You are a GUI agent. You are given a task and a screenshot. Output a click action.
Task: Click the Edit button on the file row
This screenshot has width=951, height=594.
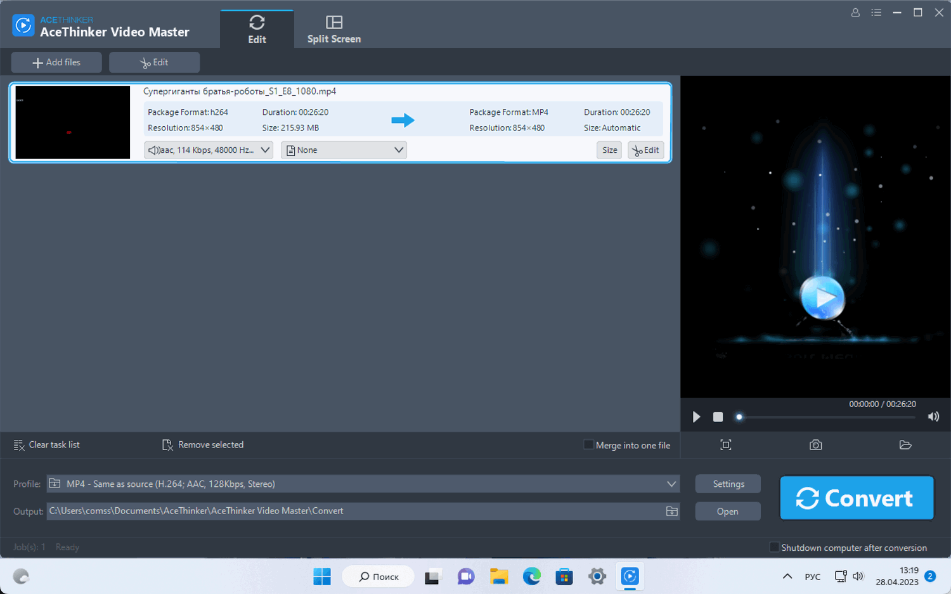click(x=645, y=150)
